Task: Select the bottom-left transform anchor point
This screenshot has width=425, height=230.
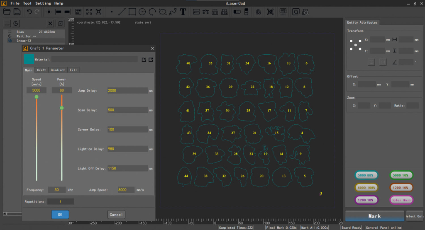Action: click(x=351, y=49)
